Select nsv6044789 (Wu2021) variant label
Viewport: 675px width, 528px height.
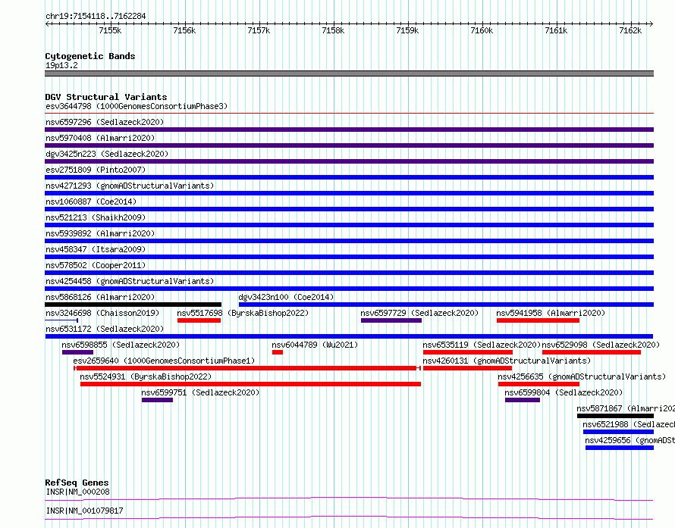tap(315, 345)
